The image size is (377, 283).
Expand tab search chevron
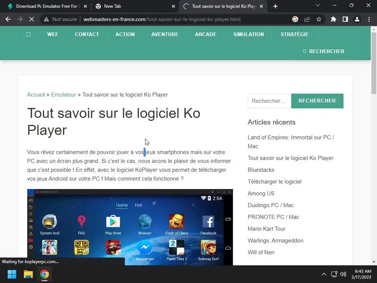[318, 5]
